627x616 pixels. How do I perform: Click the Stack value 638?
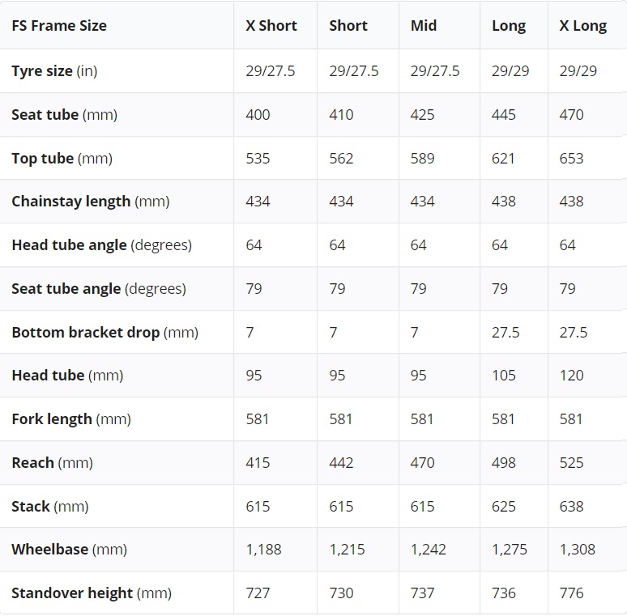coord(571,507)
